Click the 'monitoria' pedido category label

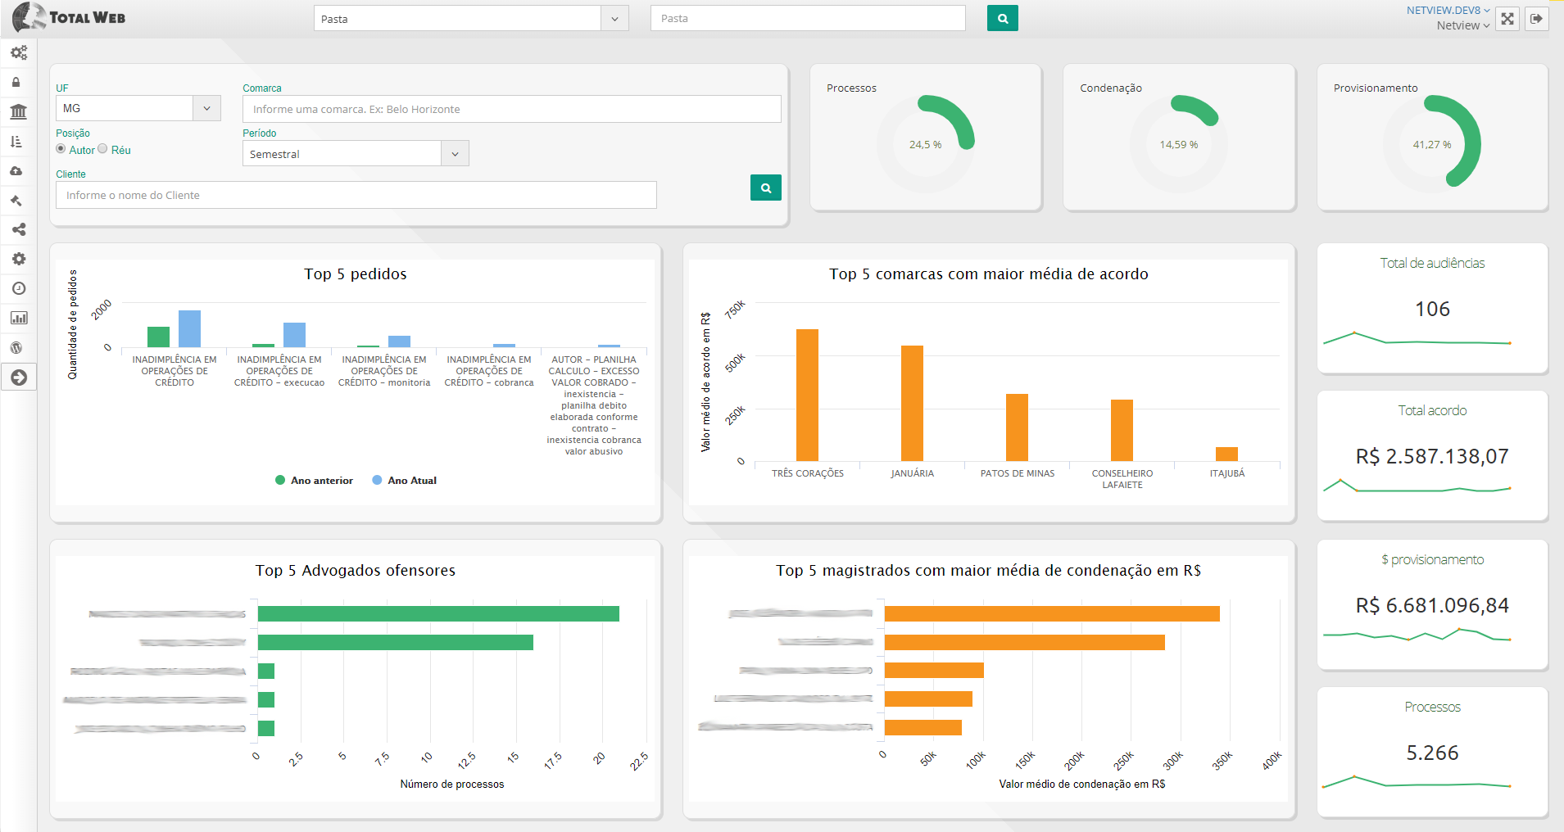click(x=384, y=371)
